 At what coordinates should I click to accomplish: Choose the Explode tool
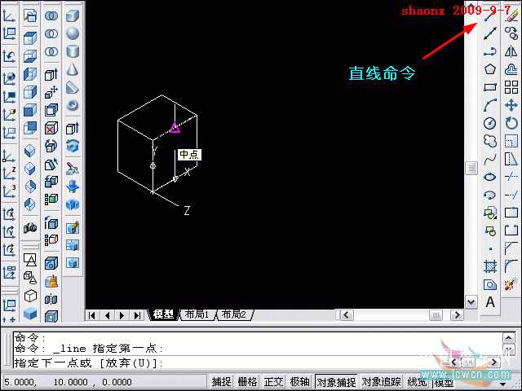[x=511, y=284]
